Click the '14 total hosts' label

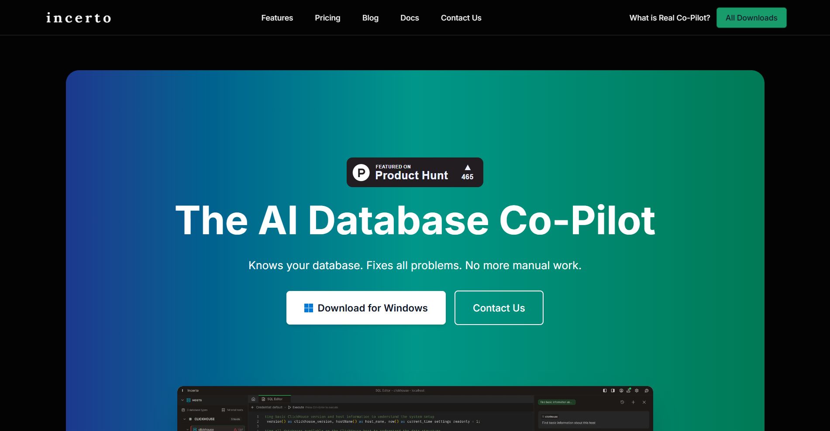pos(235,410)
